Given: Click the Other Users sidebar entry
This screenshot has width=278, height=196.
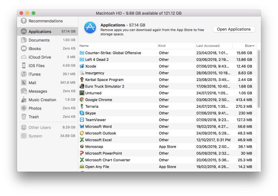Looking at the screenshot, I should click(47, 127).
